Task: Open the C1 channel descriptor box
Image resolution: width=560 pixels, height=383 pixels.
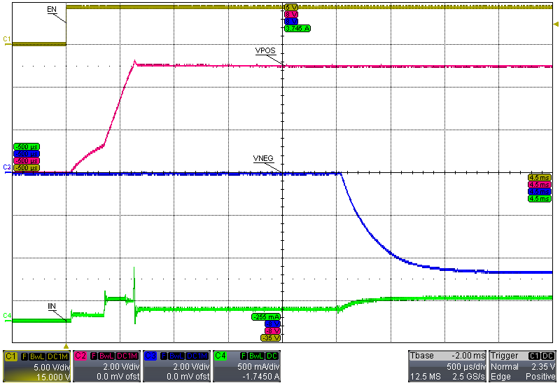Action: (x=36, y=366)
